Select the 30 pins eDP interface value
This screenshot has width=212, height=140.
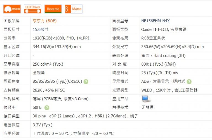tap(85, 116)
